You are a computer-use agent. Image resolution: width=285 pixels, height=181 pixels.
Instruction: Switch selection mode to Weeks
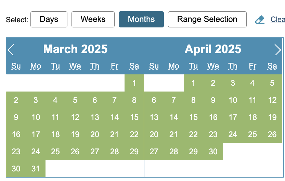pyautogui.click(x=93, y=20)
